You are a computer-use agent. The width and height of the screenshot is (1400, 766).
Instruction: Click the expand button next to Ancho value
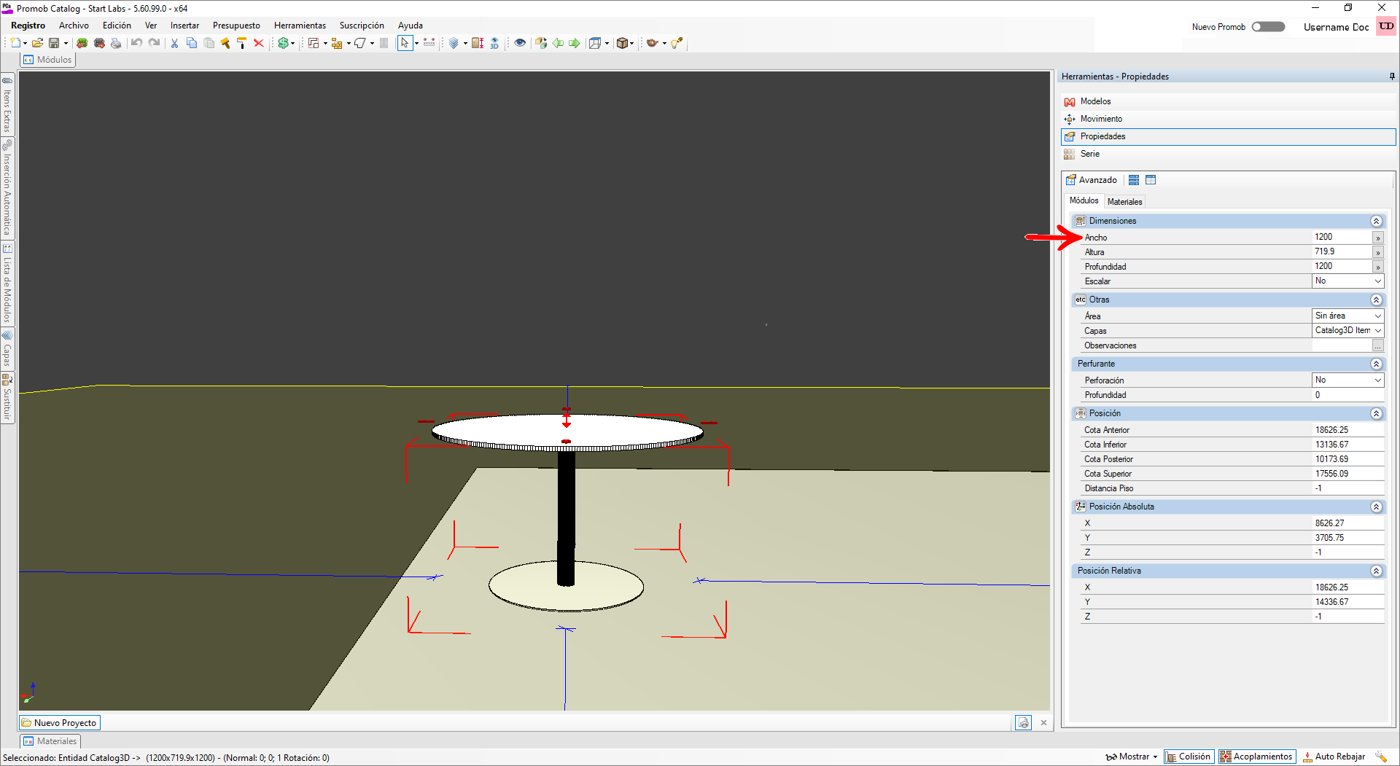[x=1378, y=238]
